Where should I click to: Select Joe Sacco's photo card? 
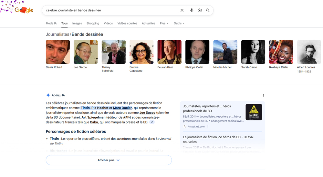point(86,52)
